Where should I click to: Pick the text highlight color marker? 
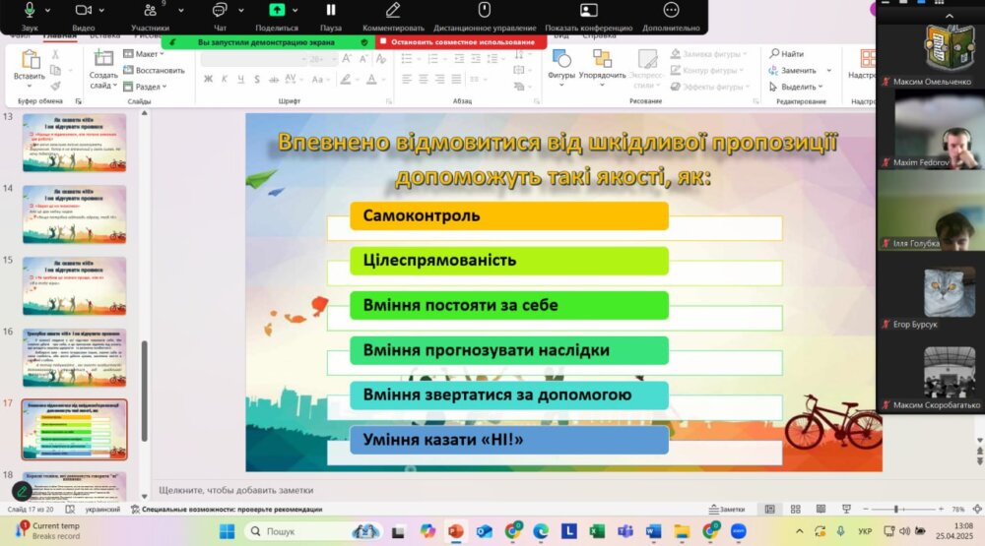coord(346,79)
